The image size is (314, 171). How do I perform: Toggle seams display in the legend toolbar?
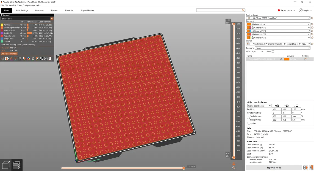click(x=20, y=58)
